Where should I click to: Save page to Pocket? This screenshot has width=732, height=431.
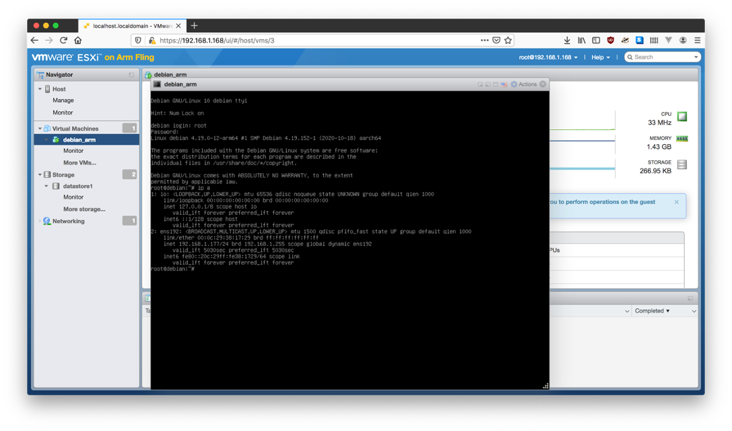pos(497,40)
